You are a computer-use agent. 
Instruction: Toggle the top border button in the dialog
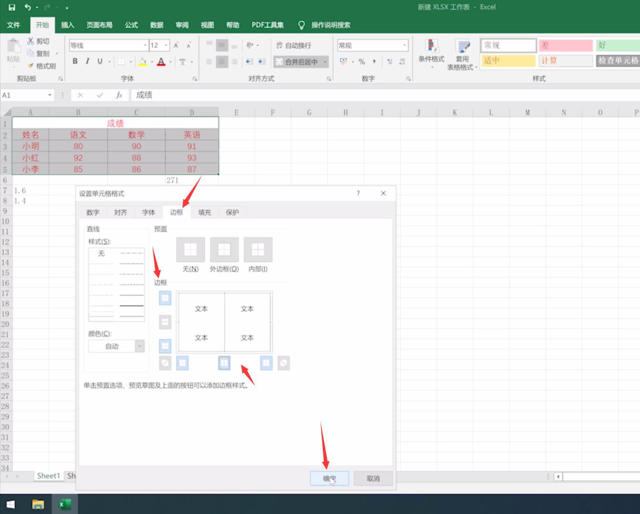[165, 298]
